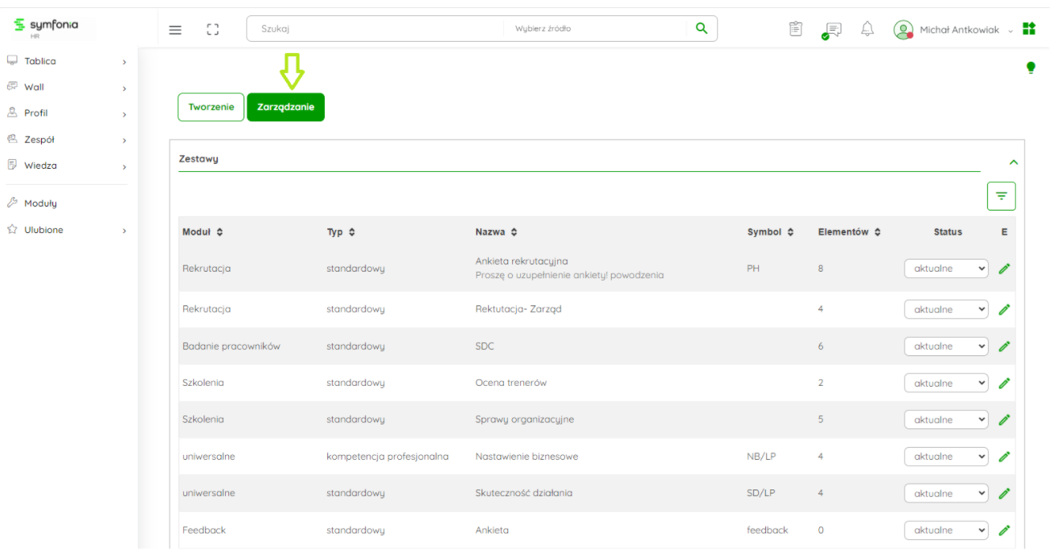Click the Szukaj search field
The height and width of the screenshot is (553, 1057).
pos(374,29)
